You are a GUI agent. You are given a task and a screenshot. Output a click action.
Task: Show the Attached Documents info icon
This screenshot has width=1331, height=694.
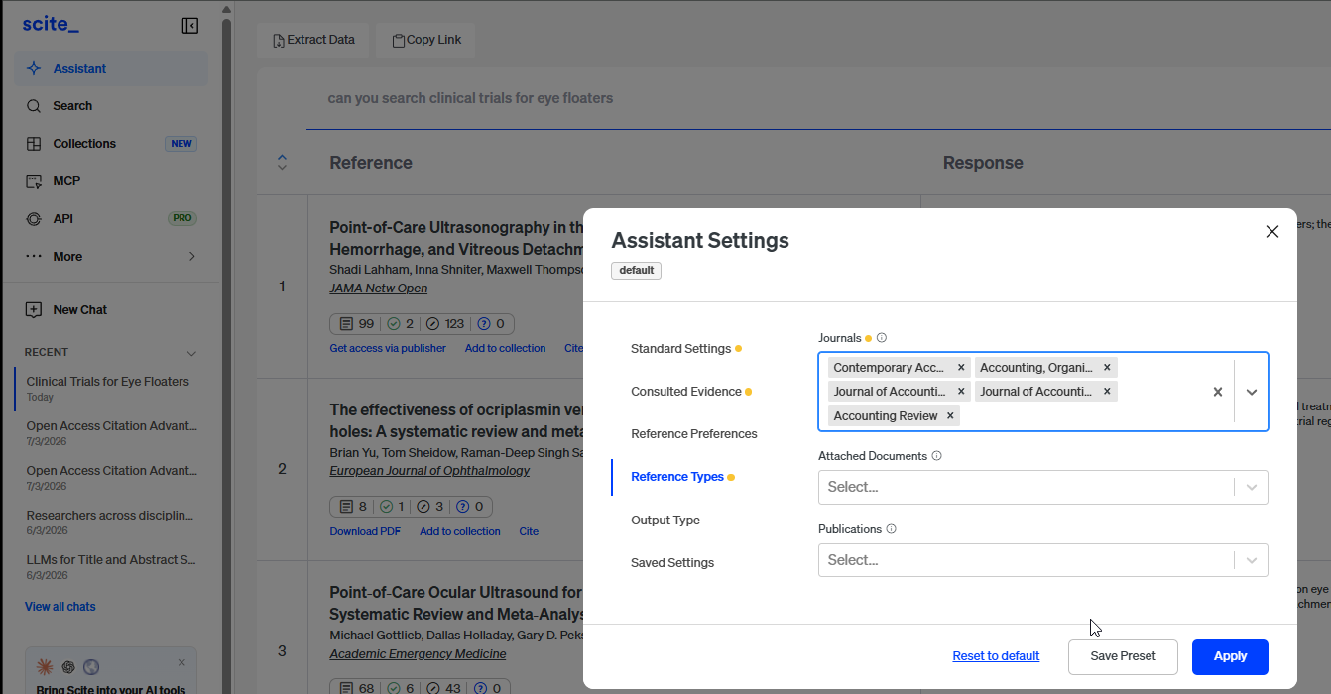[937, 456]
